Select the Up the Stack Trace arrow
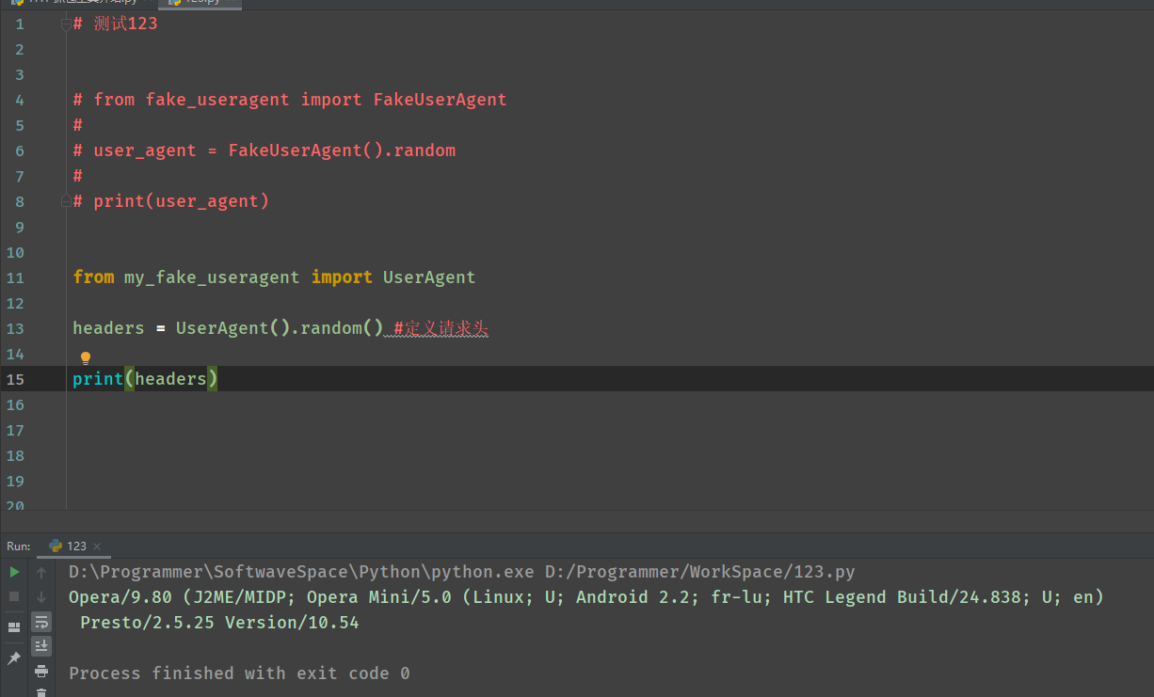The image size is (1154, 697). coord(40,573)
